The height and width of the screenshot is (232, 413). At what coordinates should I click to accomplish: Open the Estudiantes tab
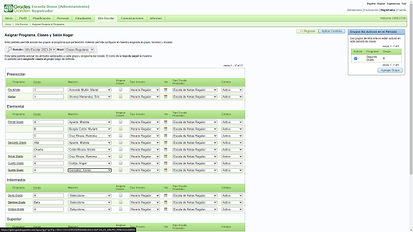pyautogui.click(x=83, y=18)
